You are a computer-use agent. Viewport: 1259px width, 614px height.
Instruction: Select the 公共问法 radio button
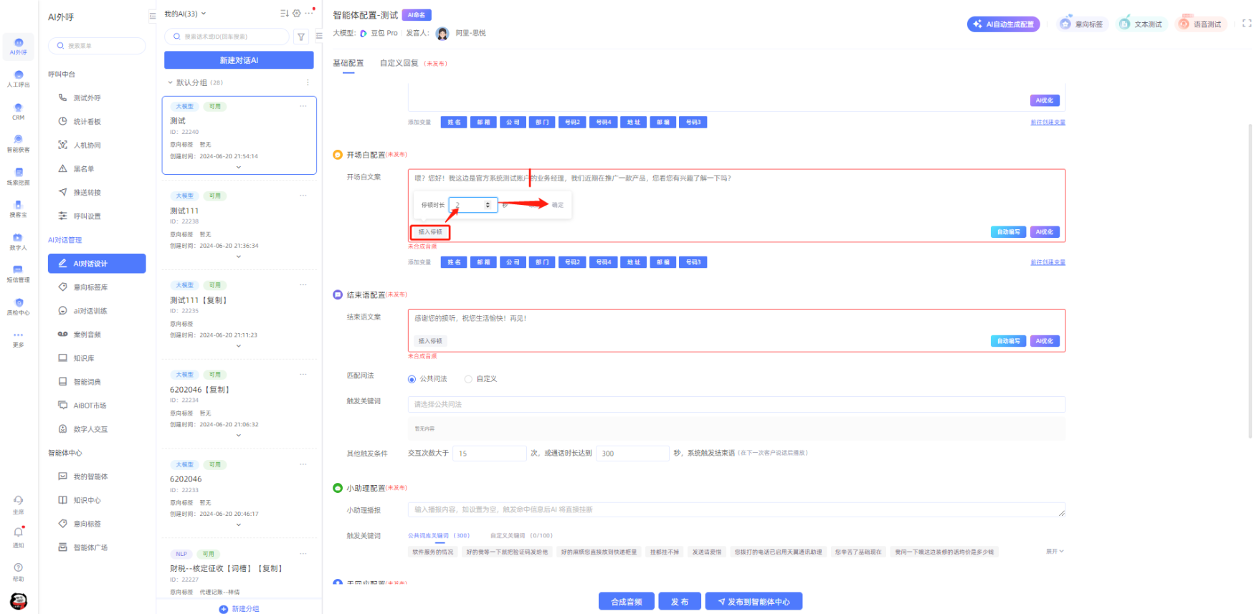(412, 379)
